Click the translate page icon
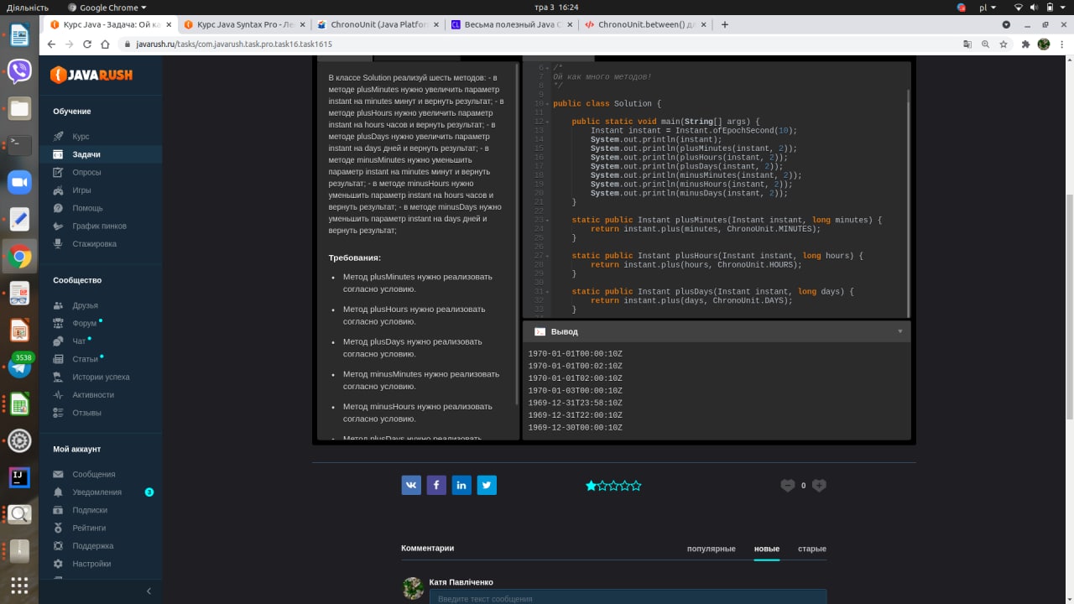Viewport: 1074px width, 604px height. 967,44
